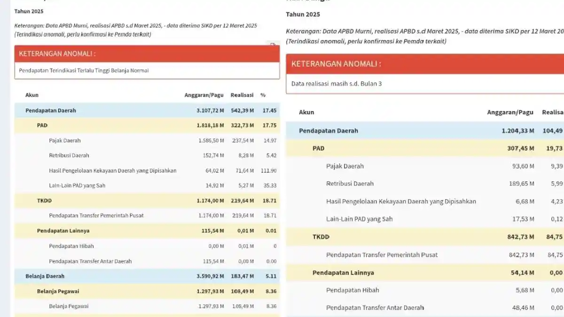Click the '%' column header
This screenshot has height=317, width=564.
tap(263, 95)
